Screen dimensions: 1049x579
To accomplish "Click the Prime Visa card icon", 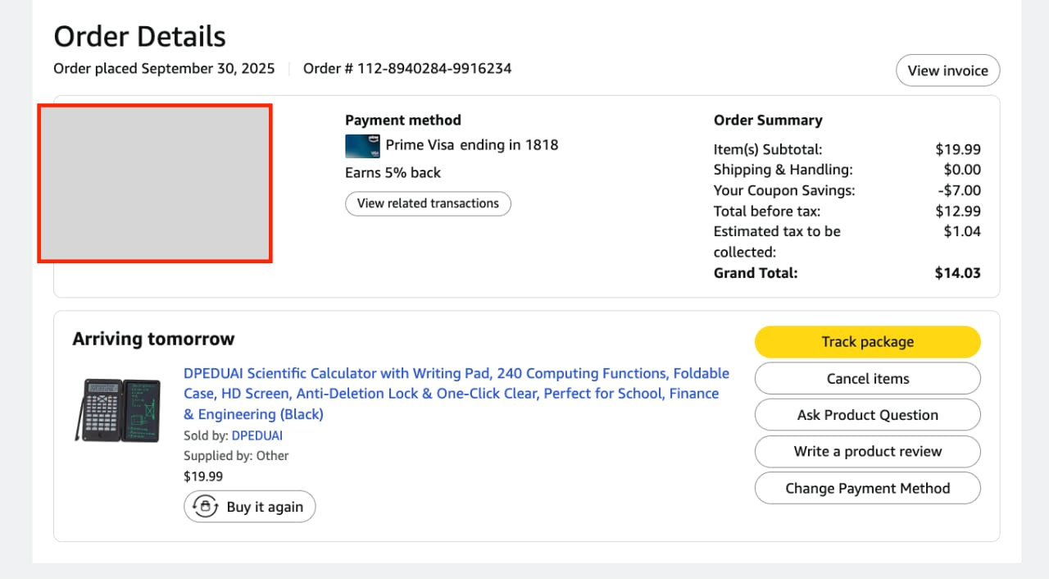I will (x=363, y=146).
